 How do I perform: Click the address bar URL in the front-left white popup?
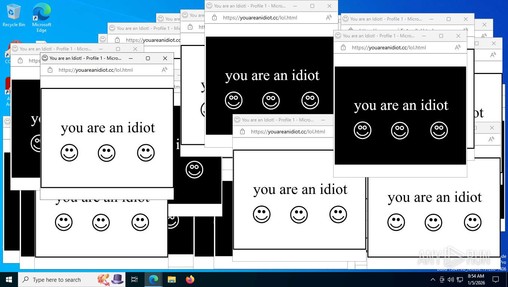(x=96, y=70)
